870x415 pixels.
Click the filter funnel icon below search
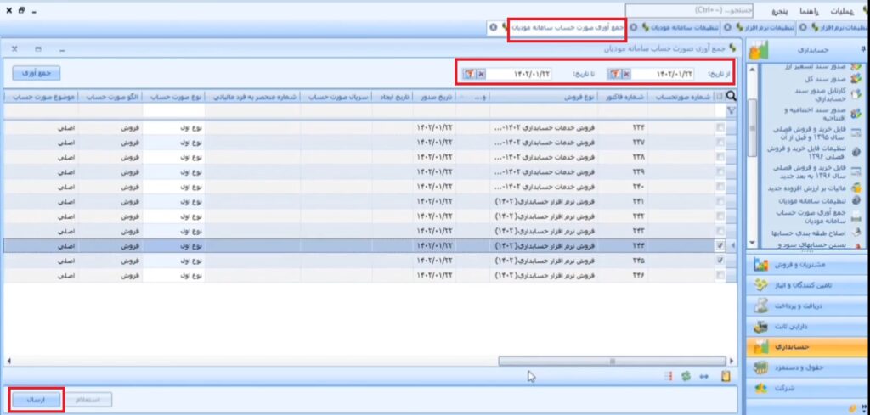(731, 110)
